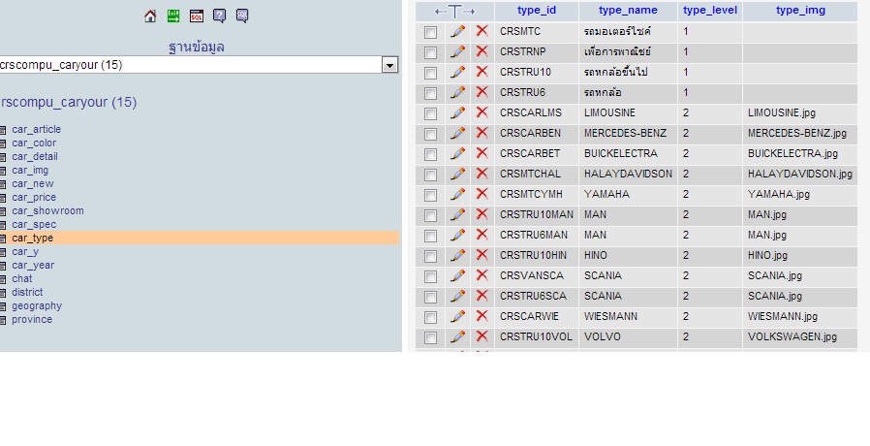870x446 pixels.
Task: Edit the CRSVANSCA SCANIA row
Action: coord(457,275)
